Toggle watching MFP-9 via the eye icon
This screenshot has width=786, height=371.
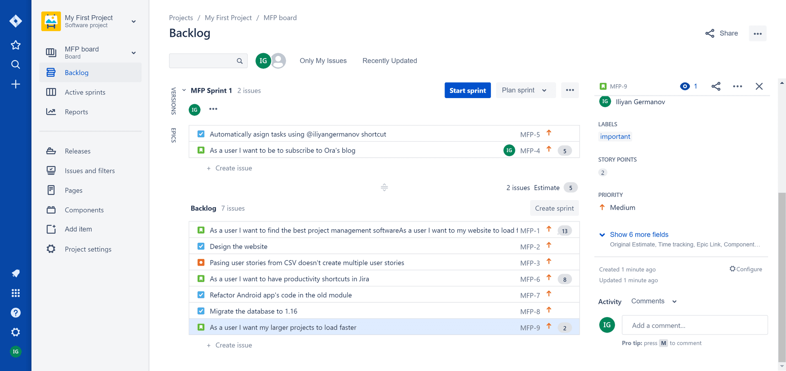coord(684,86)
